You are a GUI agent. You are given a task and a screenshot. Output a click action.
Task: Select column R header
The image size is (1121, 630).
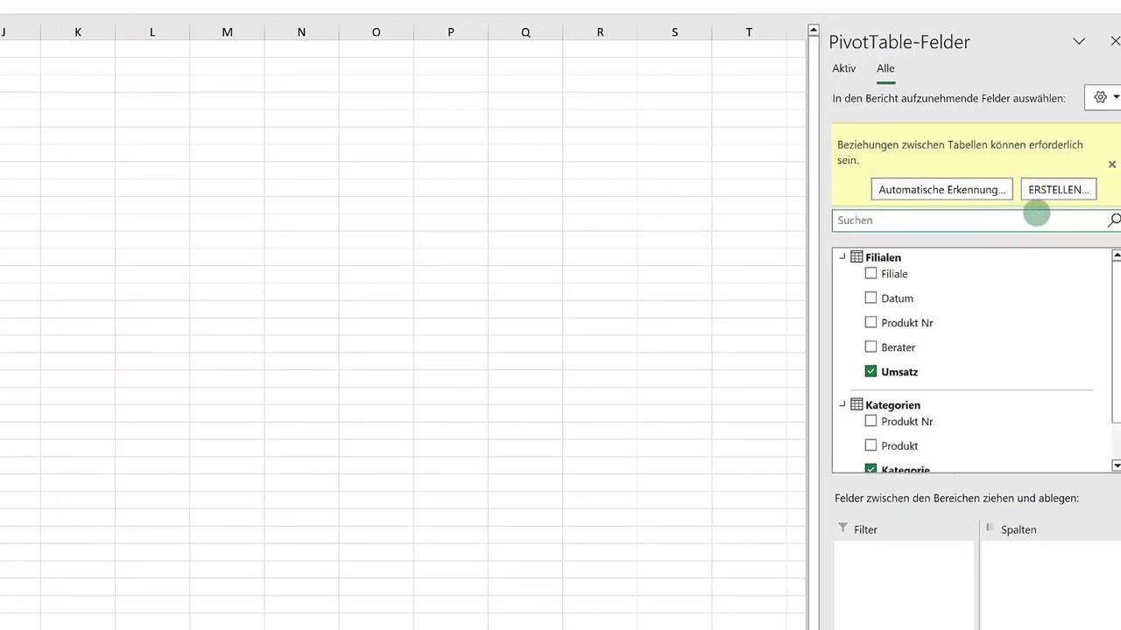pyautogui.click(x=600, y=32)
